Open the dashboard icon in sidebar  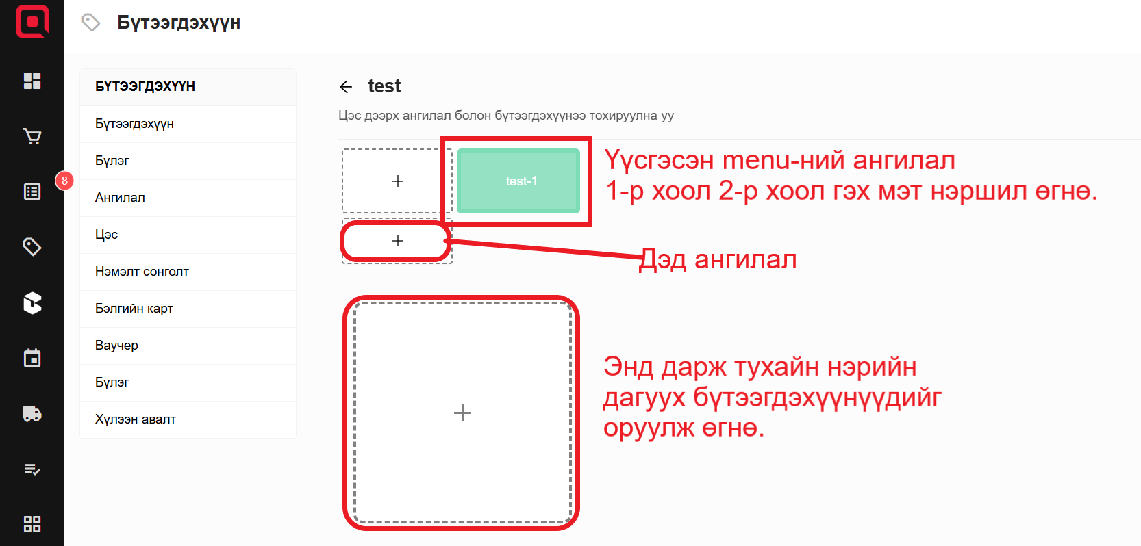(x=32, y=81)
